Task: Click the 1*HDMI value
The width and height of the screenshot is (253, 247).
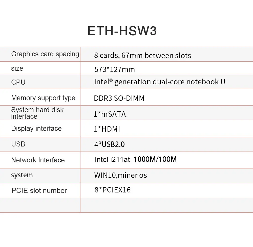Action: tap(107, 129)
